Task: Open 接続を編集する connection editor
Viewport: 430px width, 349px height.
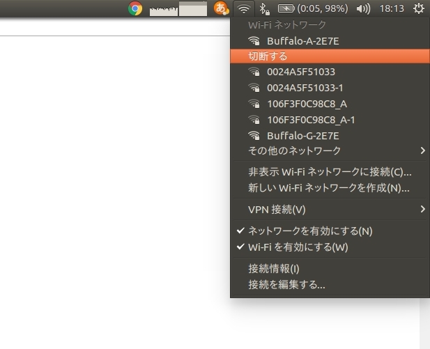Action: pyautogui.click(x=330, y=285)
